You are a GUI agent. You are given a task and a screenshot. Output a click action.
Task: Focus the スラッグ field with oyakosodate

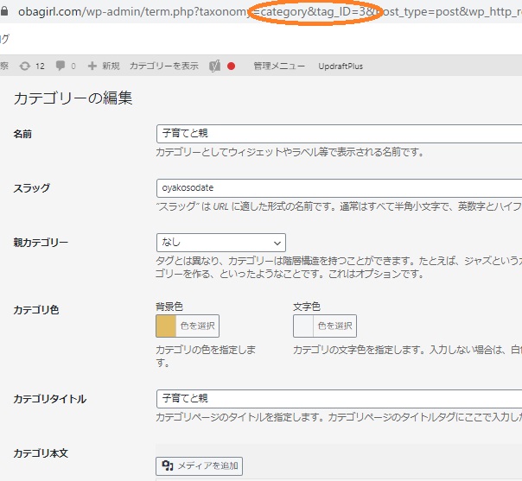coord(339,188)
